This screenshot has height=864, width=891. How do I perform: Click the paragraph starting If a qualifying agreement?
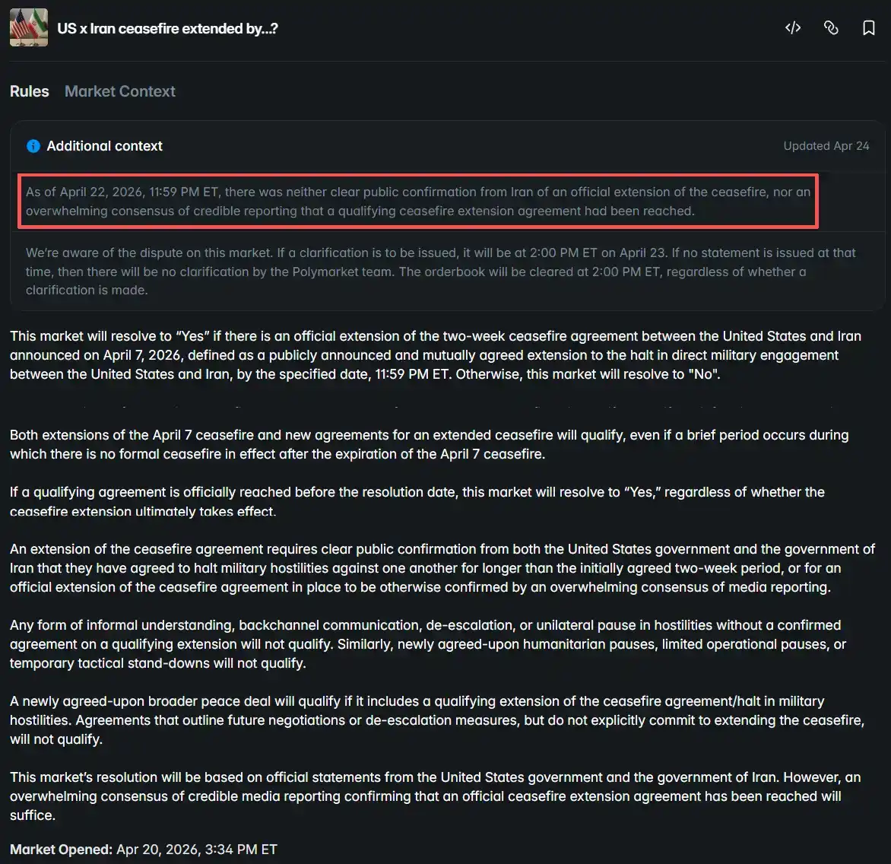click(417, 501)
